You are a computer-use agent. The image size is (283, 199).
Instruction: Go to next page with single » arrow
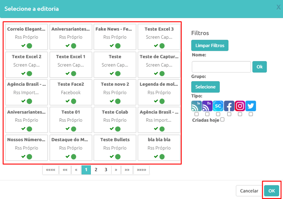pyautogui.click(x=116, y=170)
